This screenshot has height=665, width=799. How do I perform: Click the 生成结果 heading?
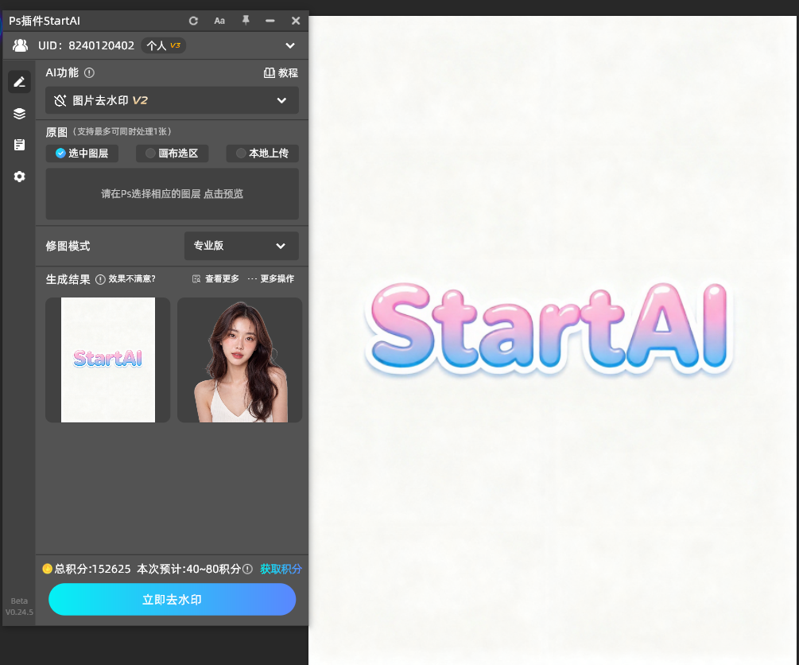(68, 279)
